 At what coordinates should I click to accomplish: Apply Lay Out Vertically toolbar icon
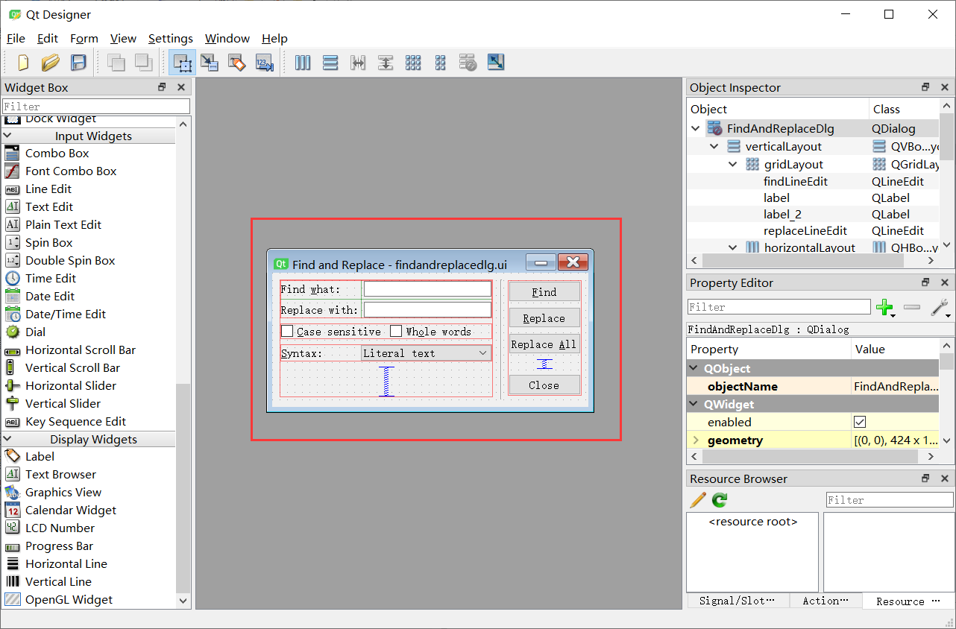point(330,63)
